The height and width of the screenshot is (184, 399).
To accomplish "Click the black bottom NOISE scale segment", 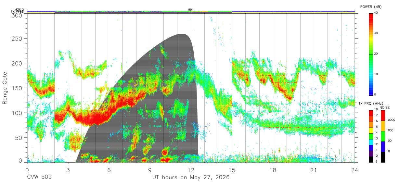I will coord(383,157).
